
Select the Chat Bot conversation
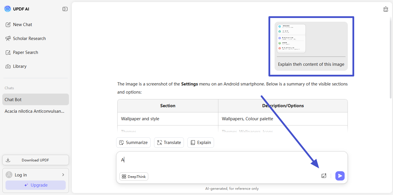pos(36,99)
